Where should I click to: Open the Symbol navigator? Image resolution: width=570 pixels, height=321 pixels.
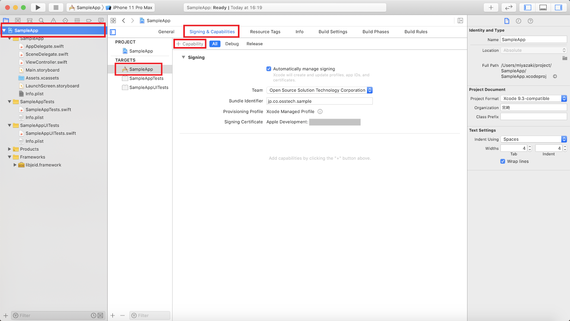point(30,21)
